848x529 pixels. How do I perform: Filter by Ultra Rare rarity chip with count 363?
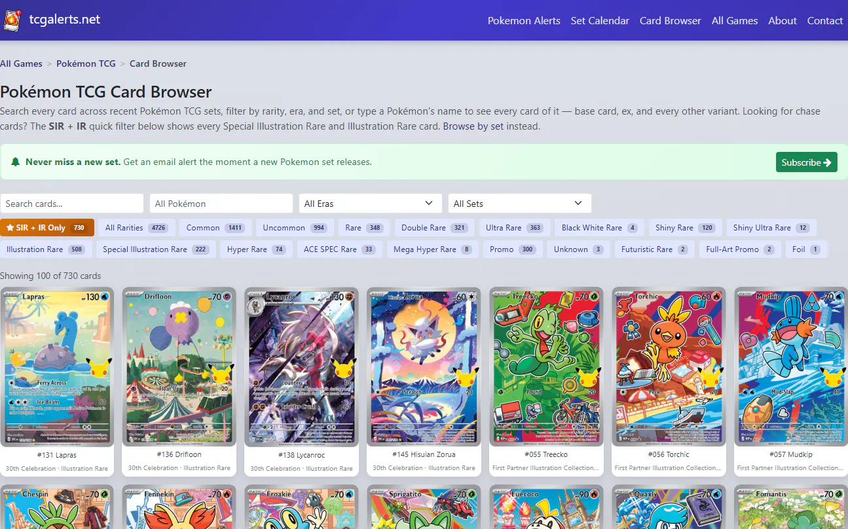tap(515, 228)
